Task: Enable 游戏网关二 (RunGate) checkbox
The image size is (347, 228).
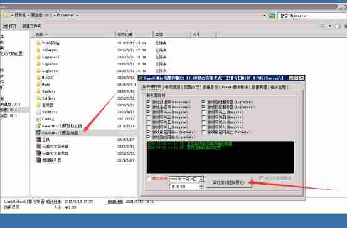Action: 203,112
